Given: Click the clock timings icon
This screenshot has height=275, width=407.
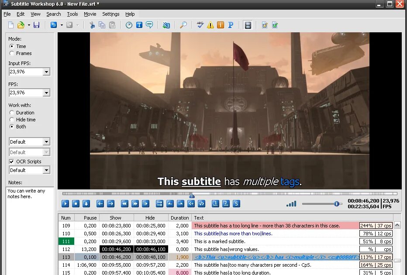Looking at the screenshot, I should 129,25.
